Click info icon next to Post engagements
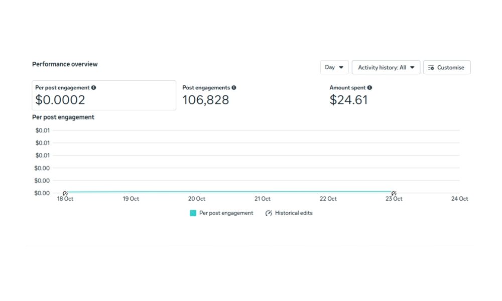 pos(234,88)
